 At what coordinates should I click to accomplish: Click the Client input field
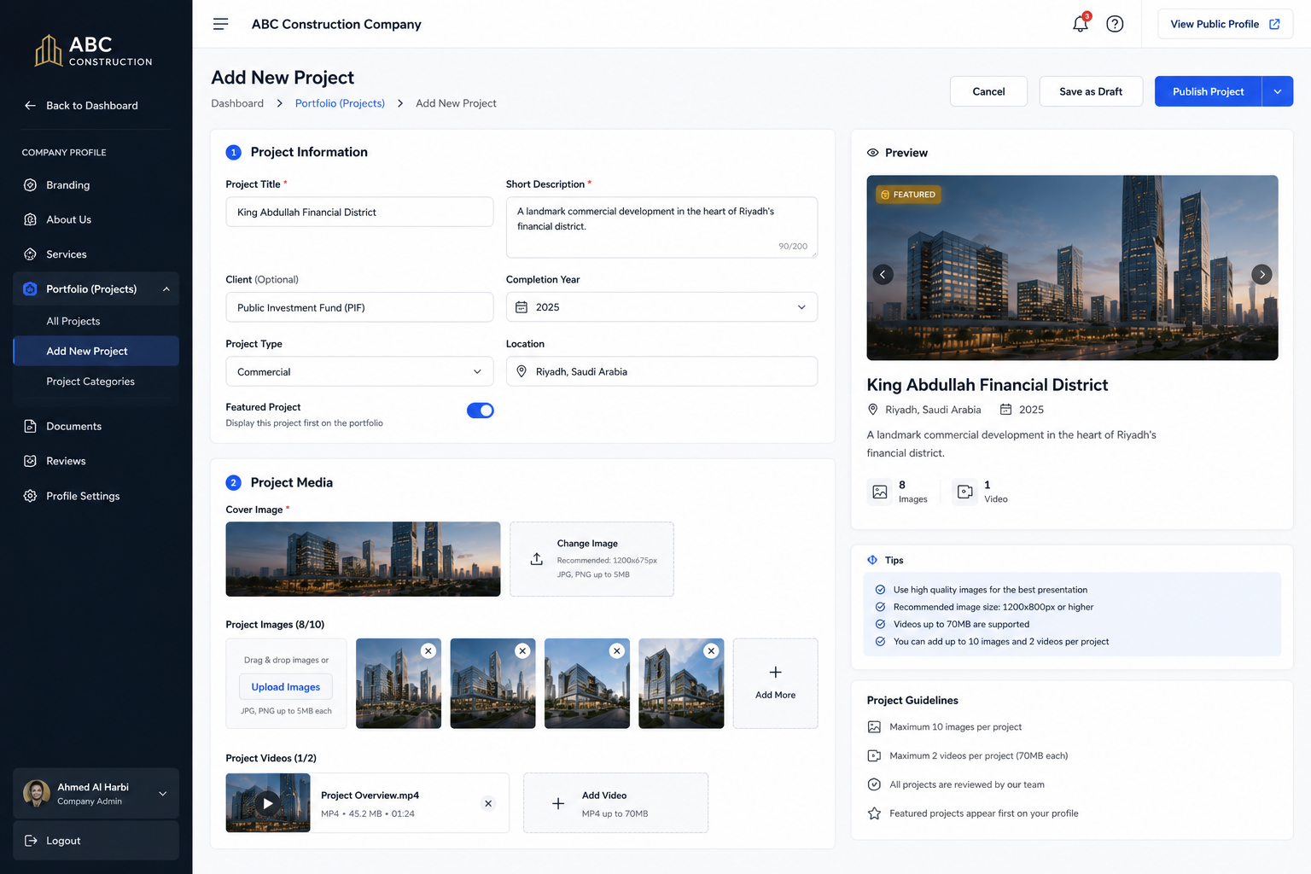359,307
